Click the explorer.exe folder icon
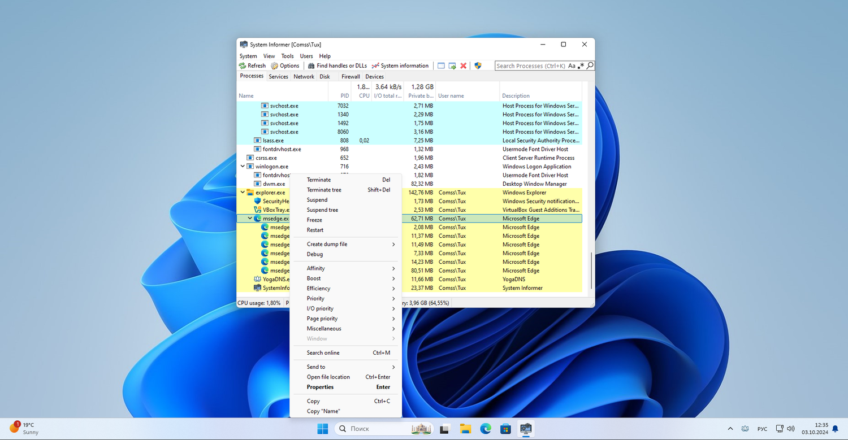The height and width of the screenshot is (440, 848). (250, 193)
